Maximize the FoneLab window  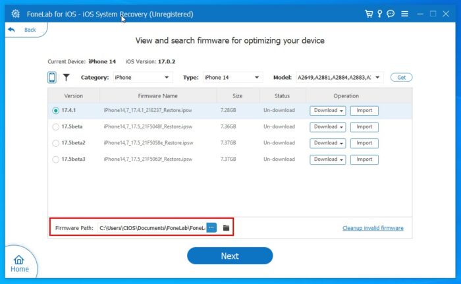(x=433, y=14)
